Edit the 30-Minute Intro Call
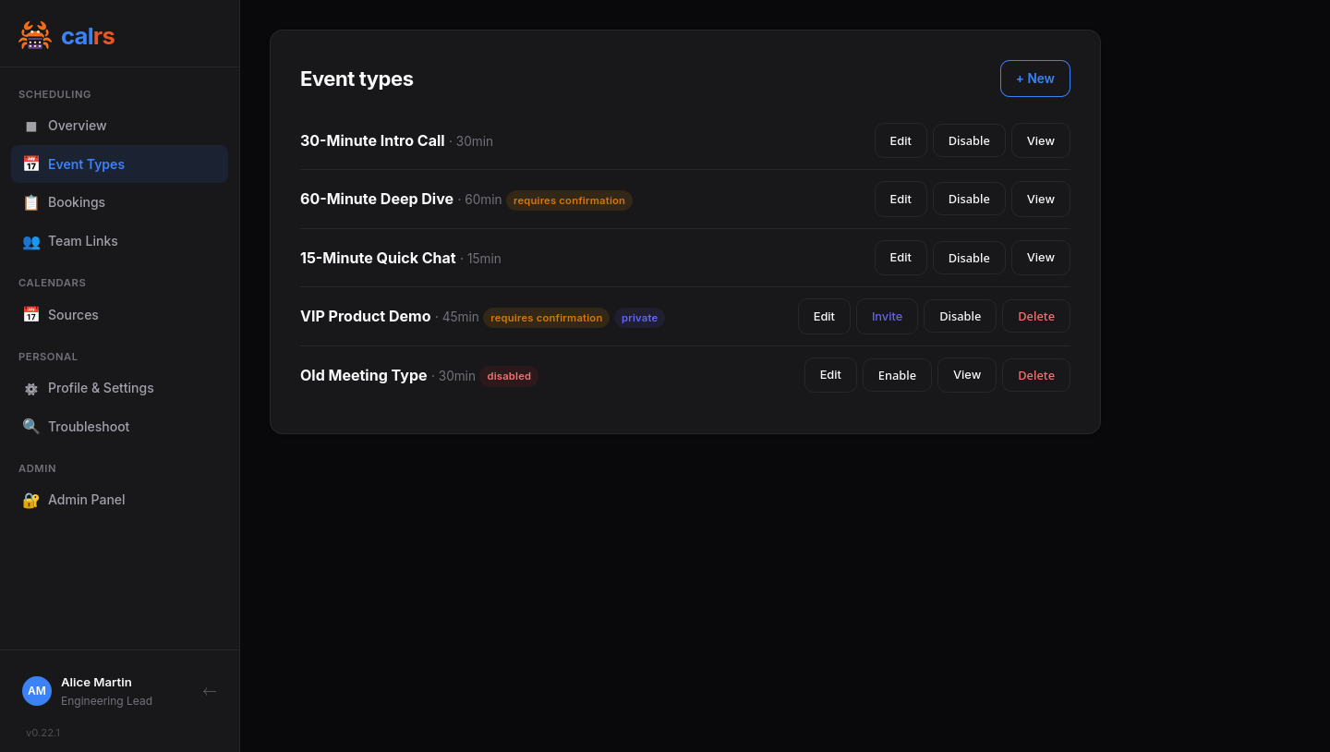Screen dimensions: 1330x752 pyautogui.click(x=900, y=139)
